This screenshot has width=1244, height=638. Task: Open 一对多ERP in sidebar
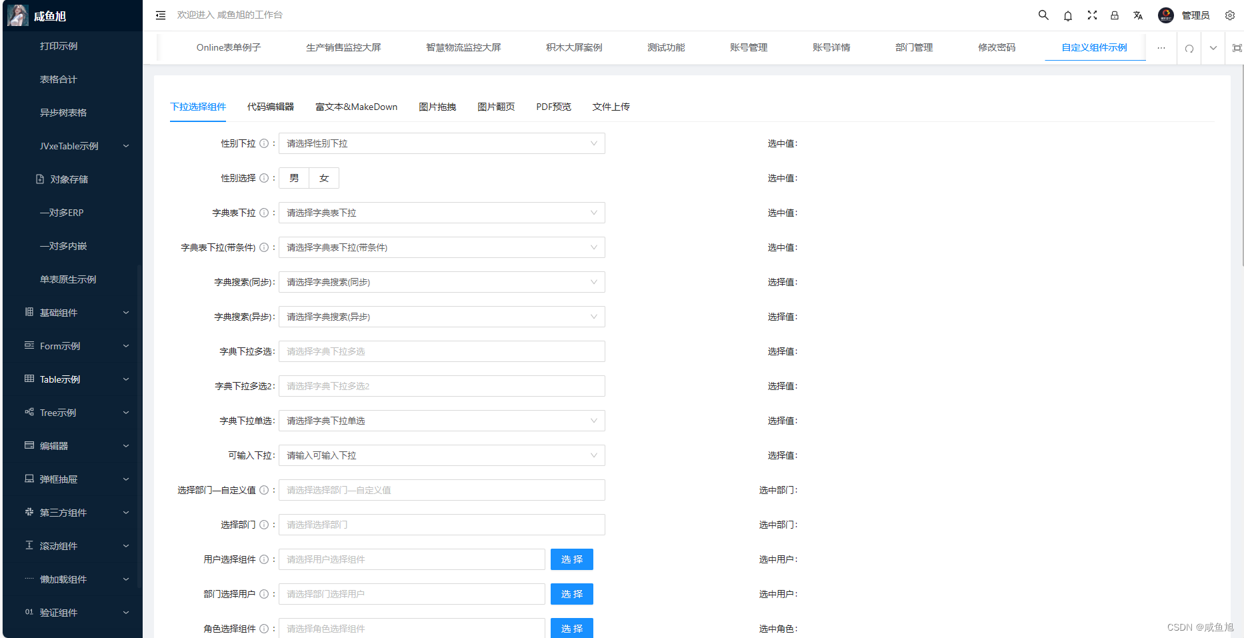pyautogui.click(x=62, y=213)
